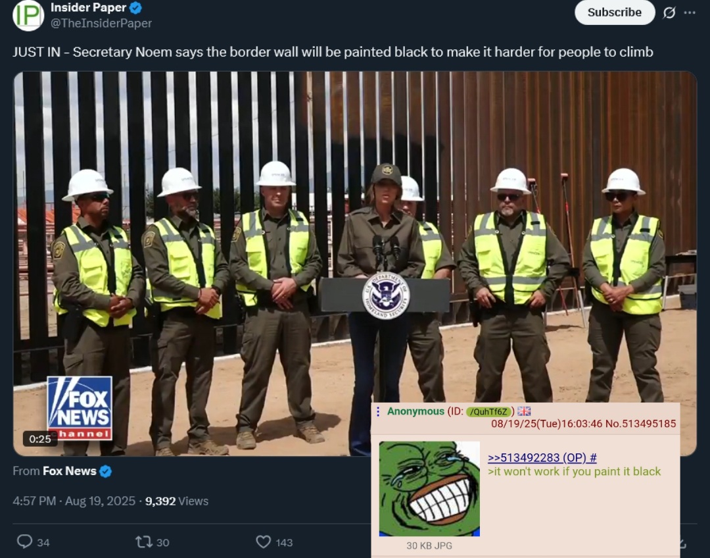This screenshot has width=710, height=558.
Task: Expand the laughing Pepe thumbnail image
Action: [x=429, y=489]
